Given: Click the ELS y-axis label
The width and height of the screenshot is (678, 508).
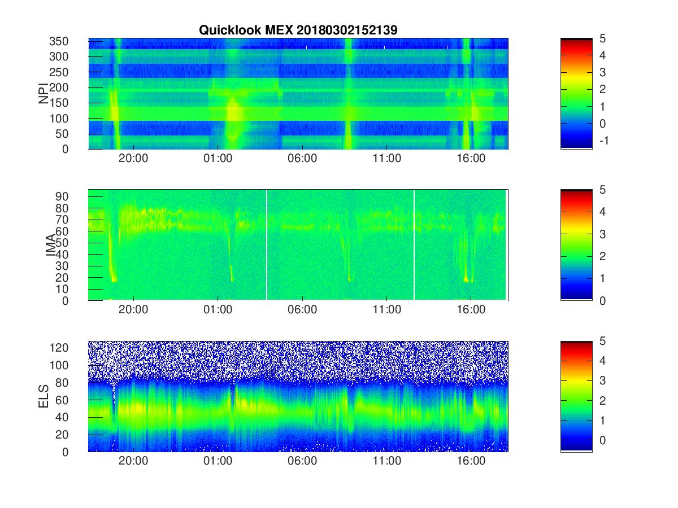Looking at the screenshot, I should coord(44,396).
